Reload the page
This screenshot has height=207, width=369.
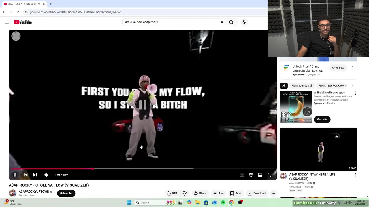18,12
